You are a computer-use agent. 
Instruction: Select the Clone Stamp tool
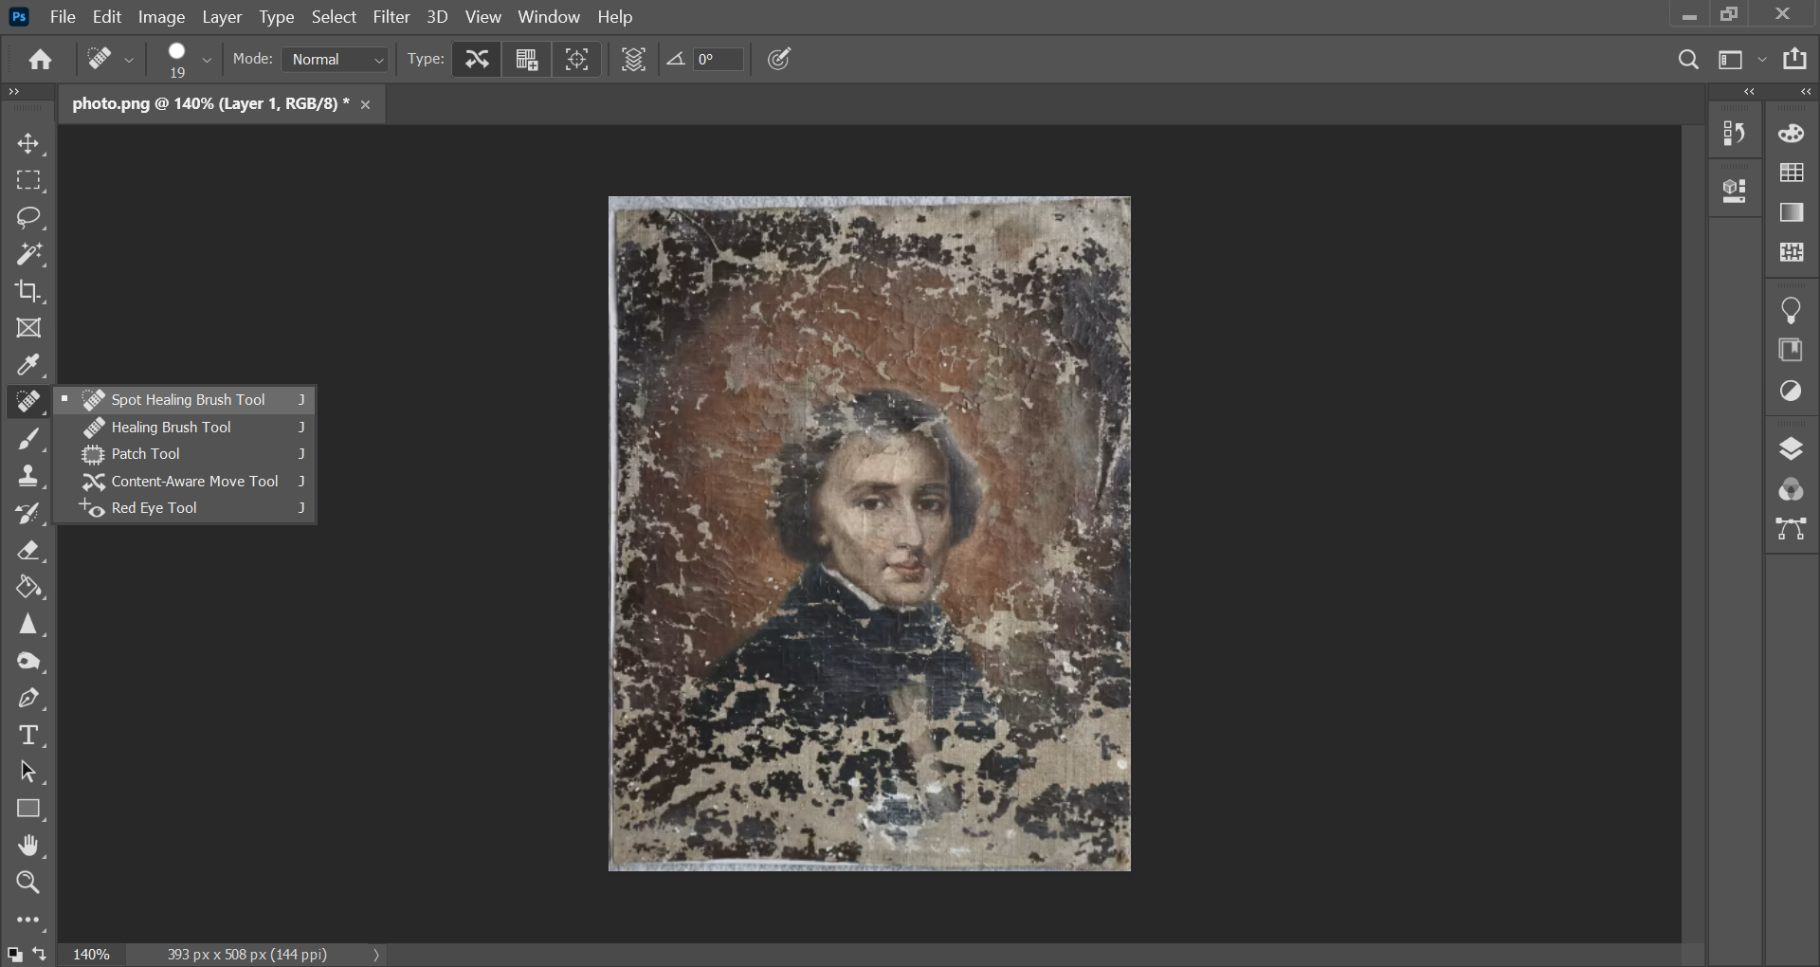pos(28,476)
